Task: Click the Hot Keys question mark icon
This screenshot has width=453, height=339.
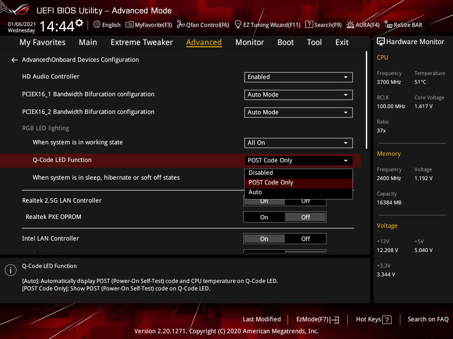Action: click(387, 320)
